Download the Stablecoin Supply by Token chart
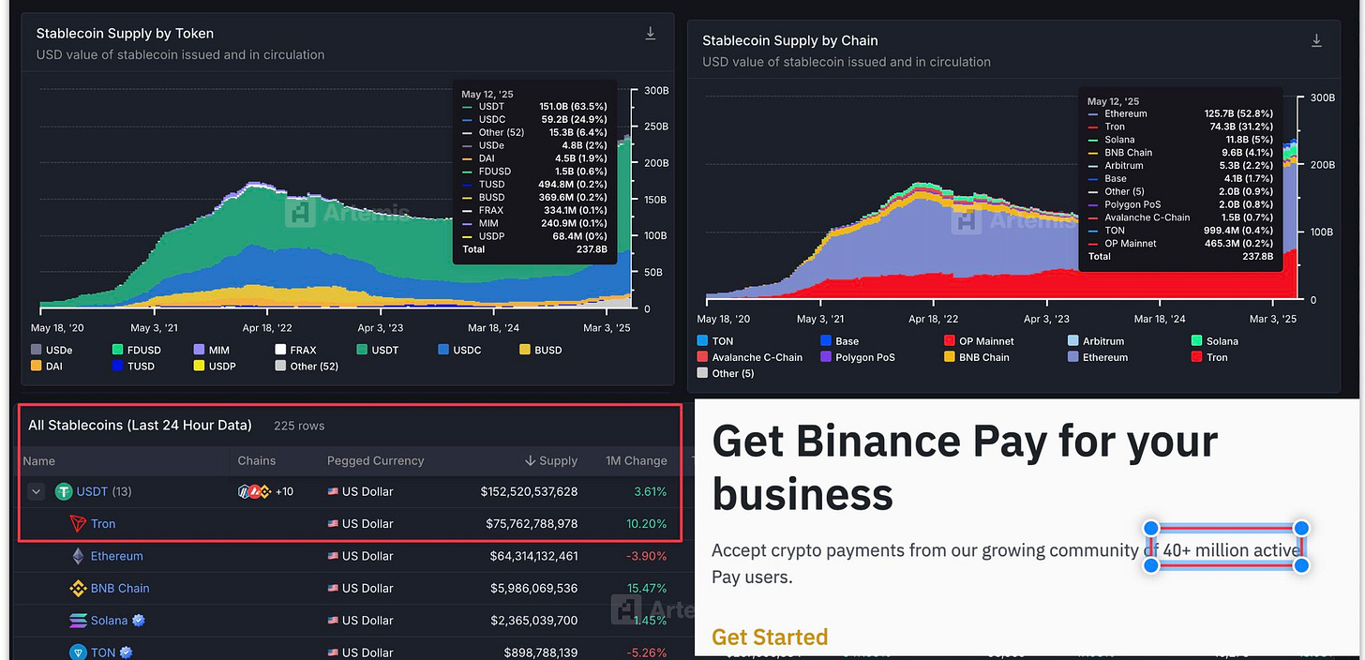This screenshot has height=660, width=1365. click(x=651, y=34)
